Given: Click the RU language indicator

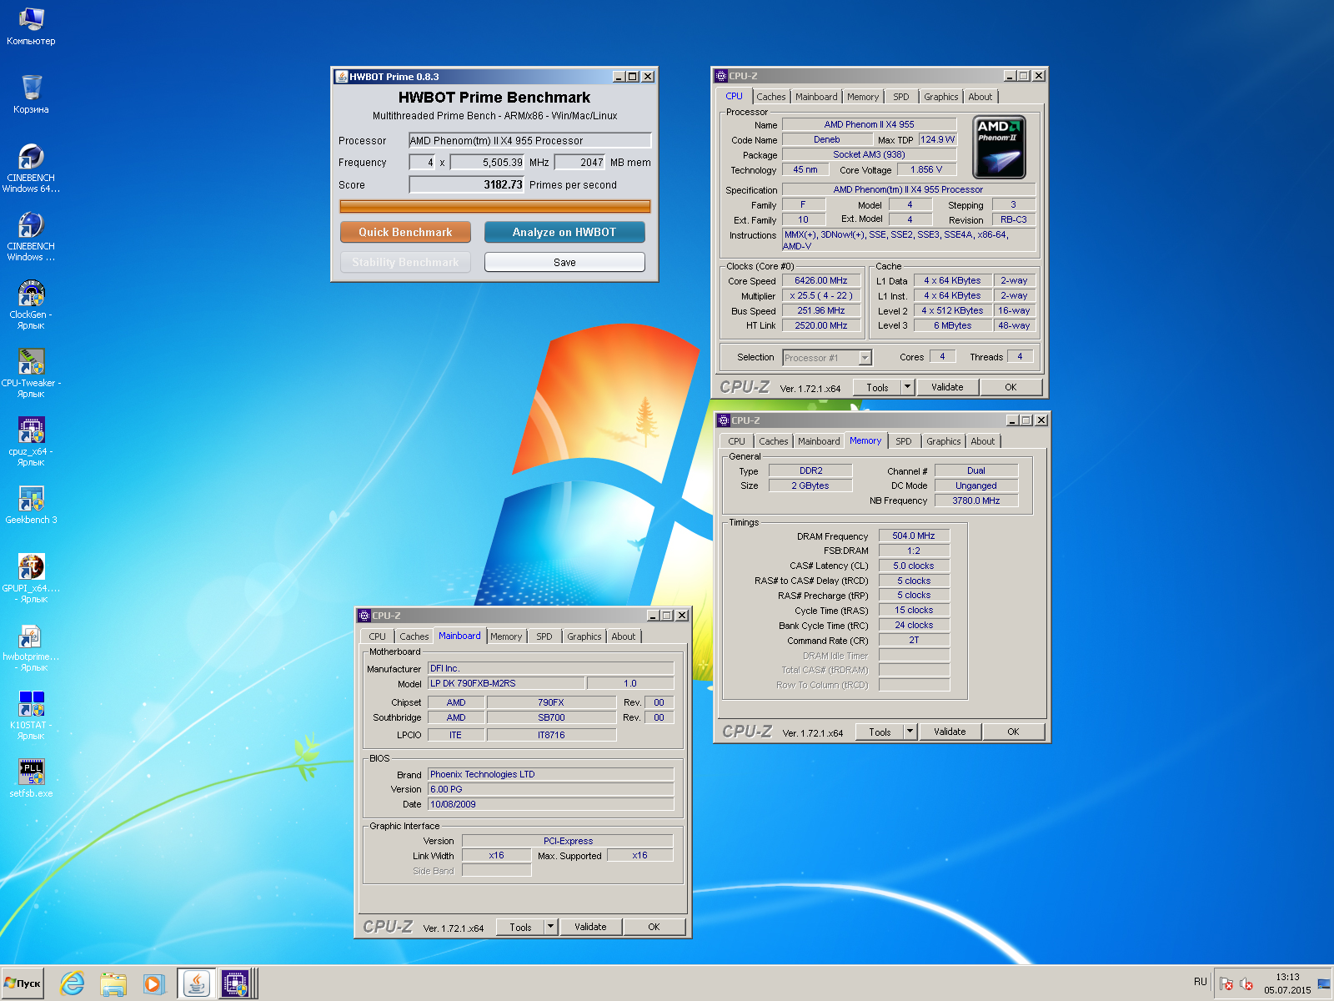Looking at the screenshot, I should tap(1201, 982).
